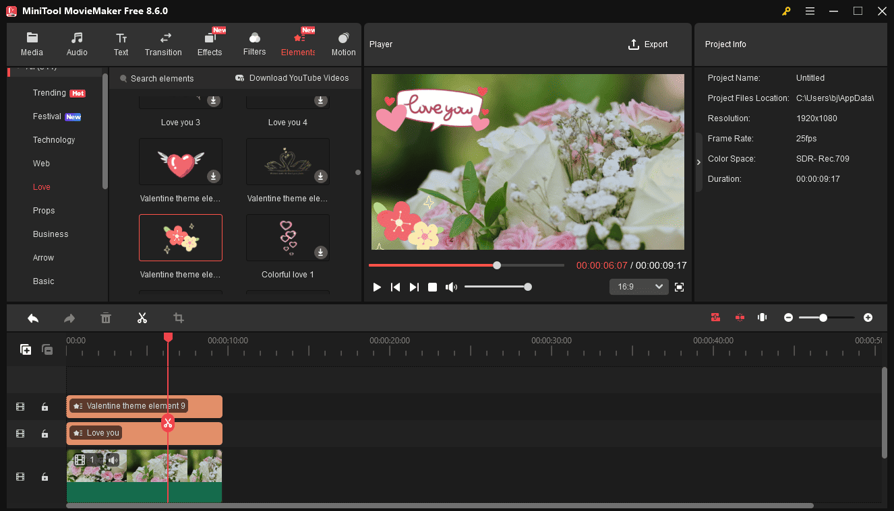
Task: Select the Love you clip
Action: coord(144,434)
